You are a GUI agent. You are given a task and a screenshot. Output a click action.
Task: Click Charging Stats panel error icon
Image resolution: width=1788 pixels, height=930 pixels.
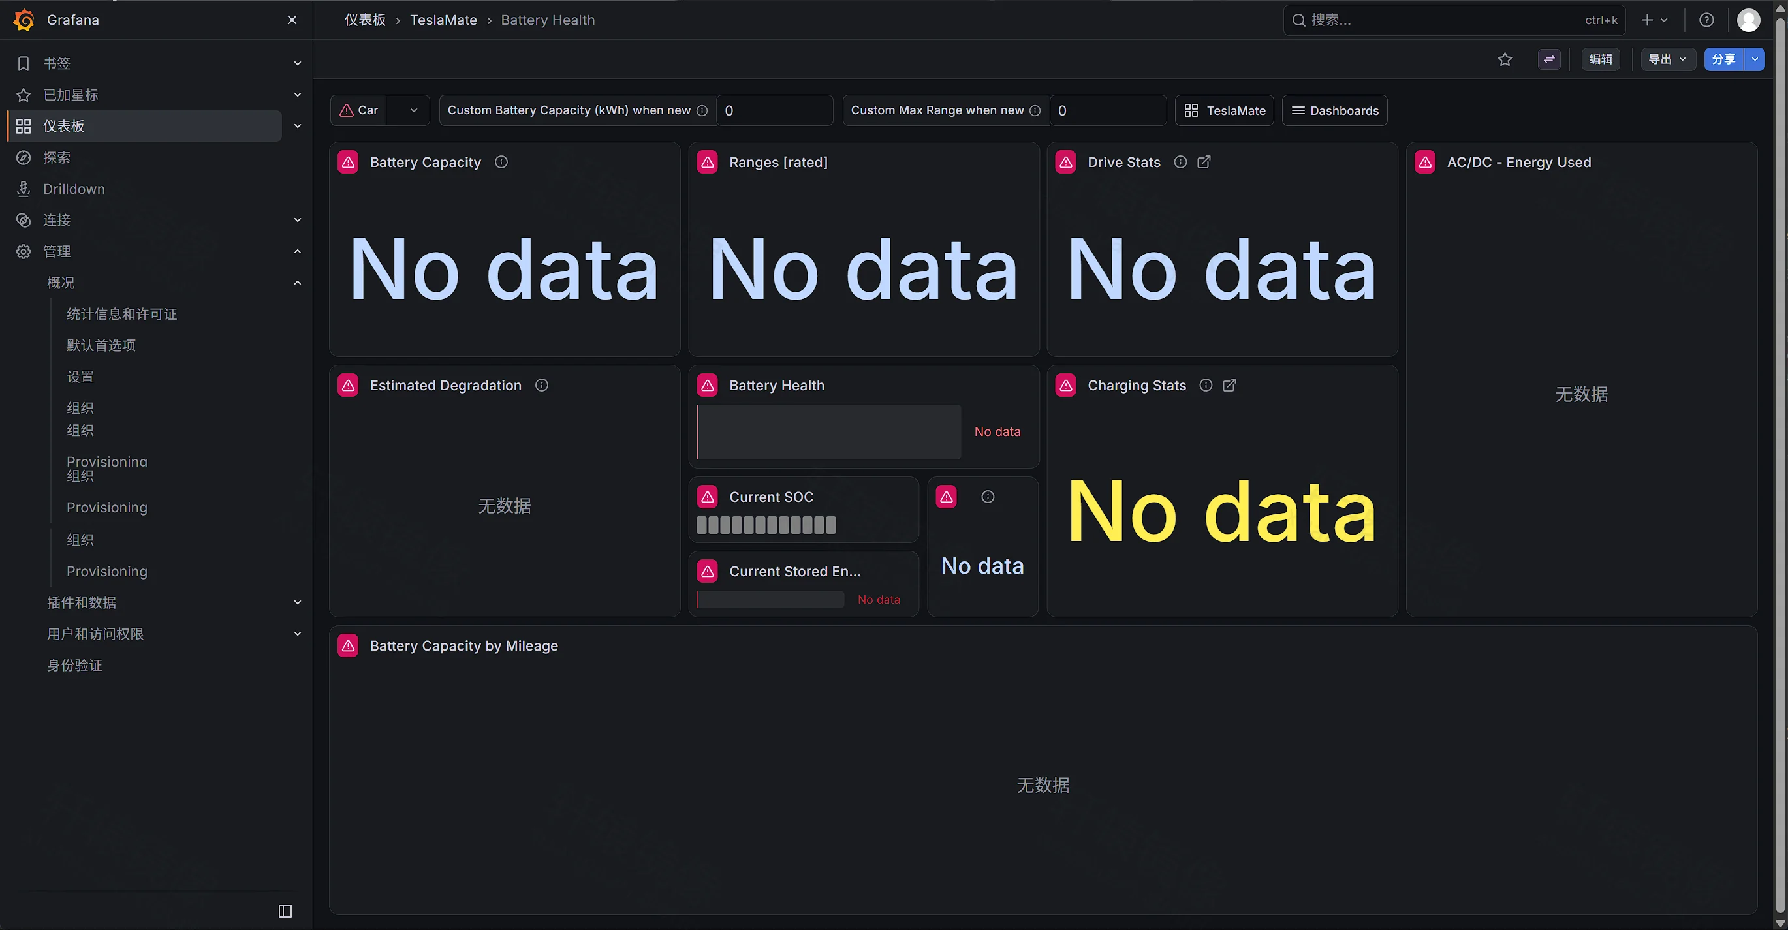click(1066, 385)
